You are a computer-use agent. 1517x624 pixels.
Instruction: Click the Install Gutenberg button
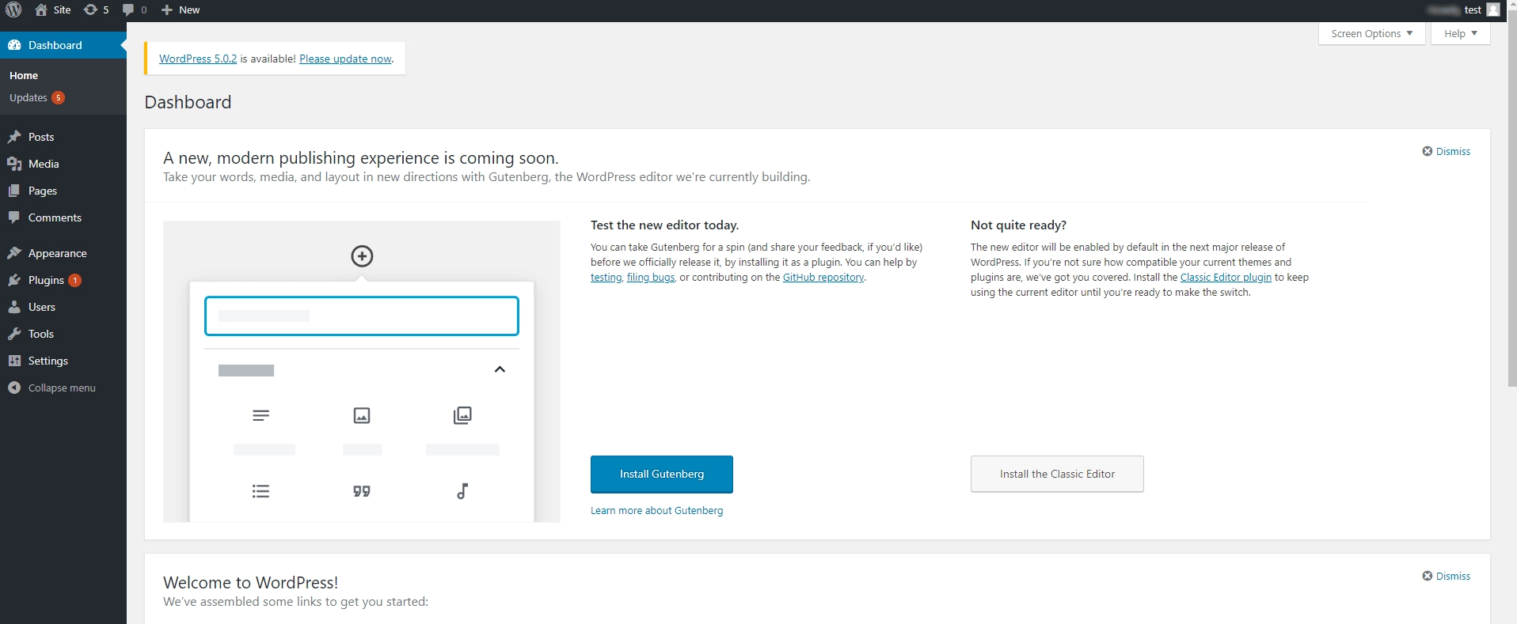point(661,474)
